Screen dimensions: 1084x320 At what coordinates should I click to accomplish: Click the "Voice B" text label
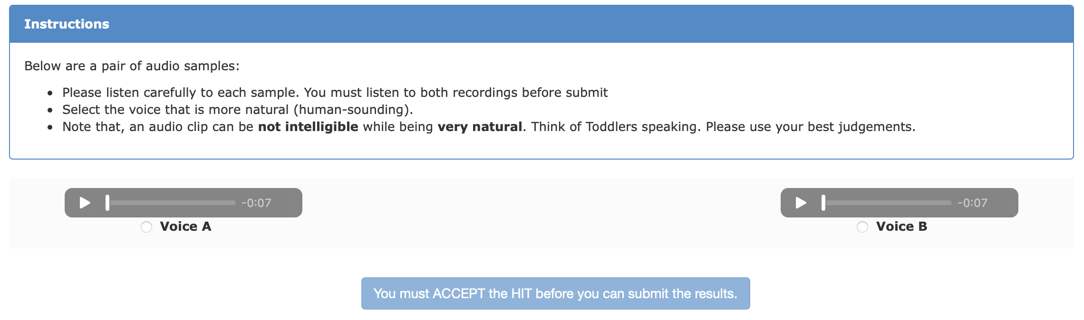click(x=901, y=226)
